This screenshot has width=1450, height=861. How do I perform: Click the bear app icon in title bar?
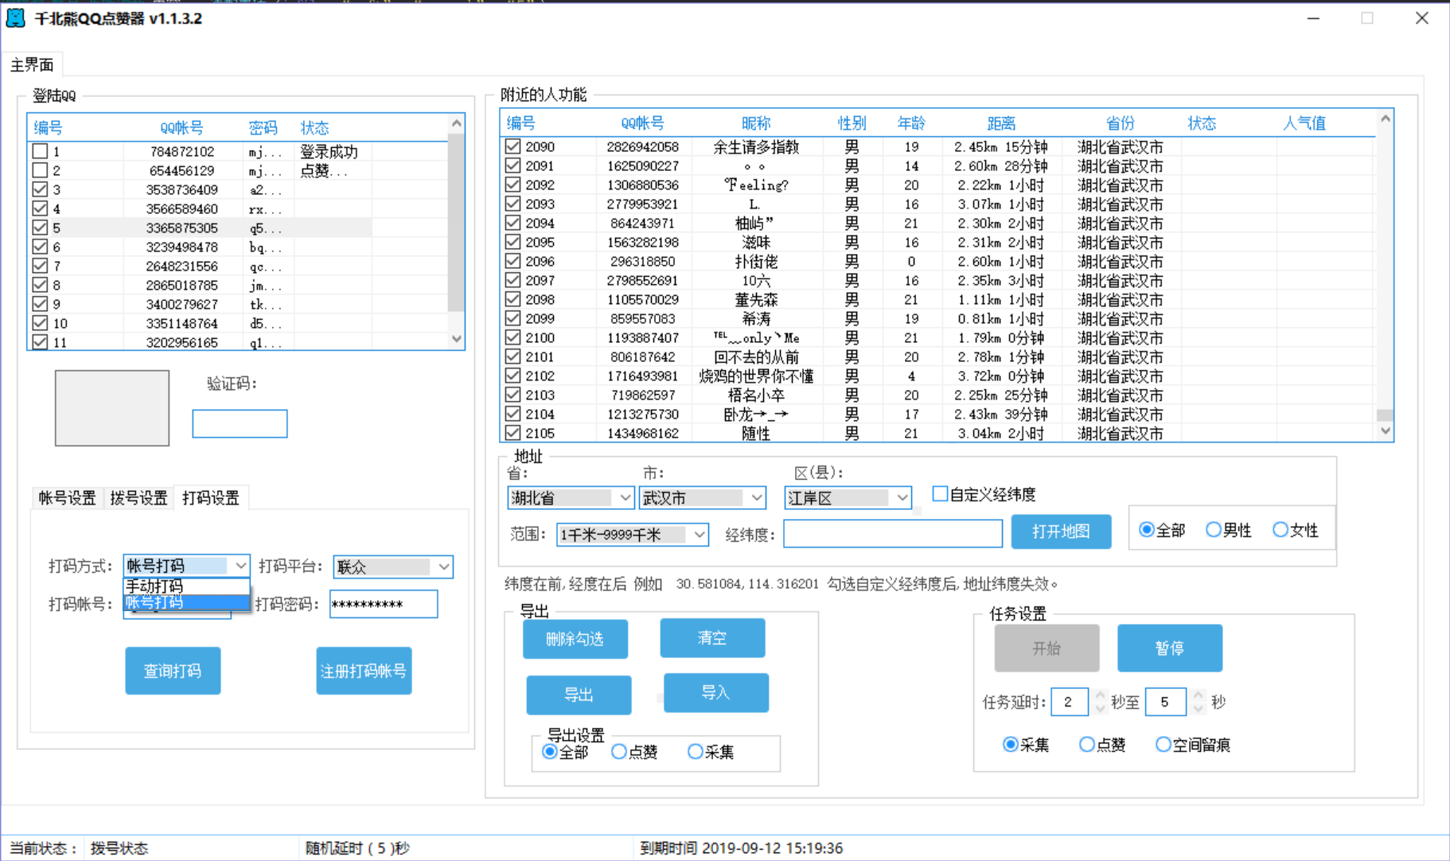point(16,18)
